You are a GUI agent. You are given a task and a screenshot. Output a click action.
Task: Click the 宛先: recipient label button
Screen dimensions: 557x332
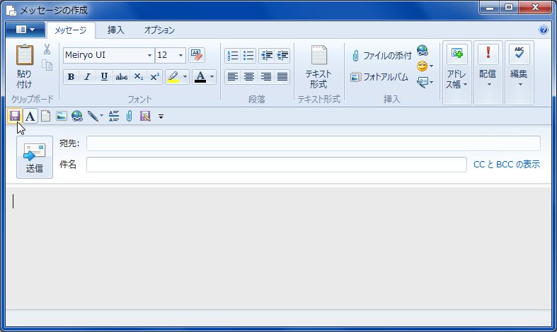(x=69, y=143)
